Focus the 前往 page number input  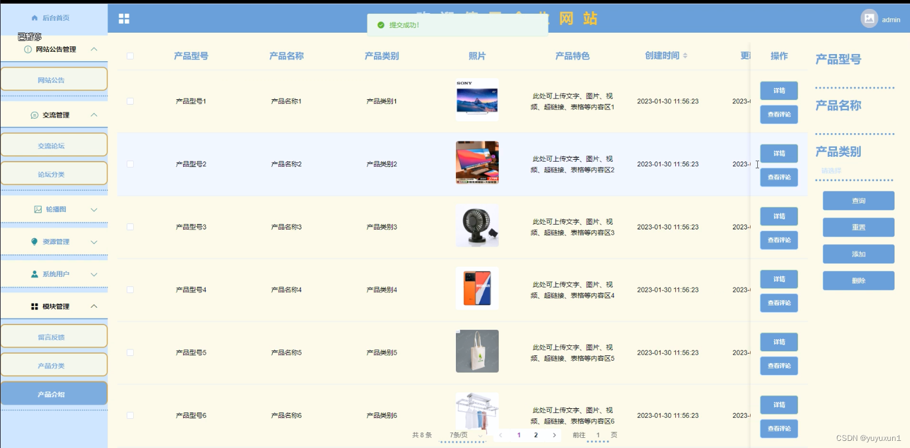coord(598,436)
